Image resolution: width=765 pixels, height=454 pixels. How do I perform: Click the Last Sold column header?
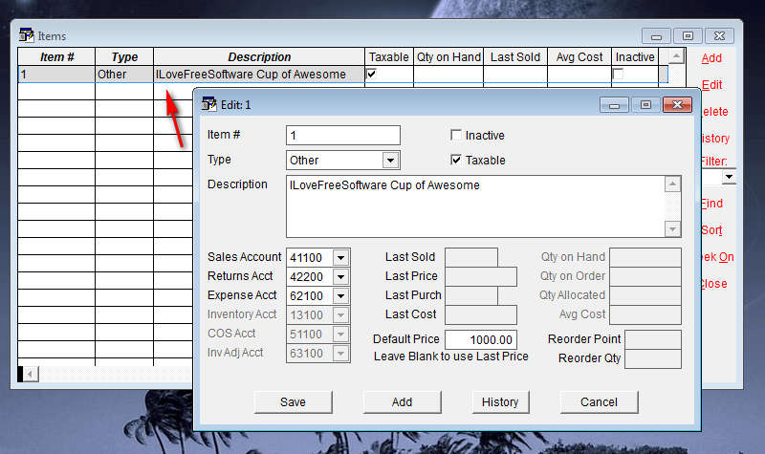coord(515,57)
